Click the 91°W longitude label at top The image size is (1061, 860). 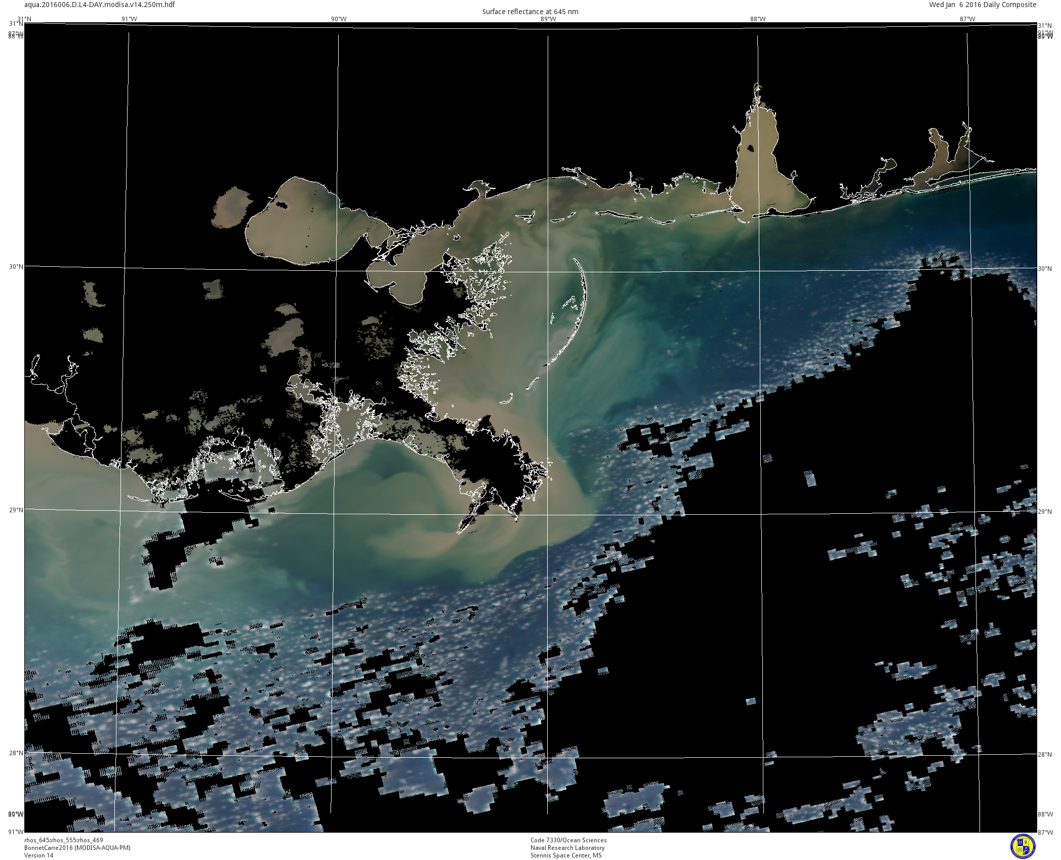129,19
